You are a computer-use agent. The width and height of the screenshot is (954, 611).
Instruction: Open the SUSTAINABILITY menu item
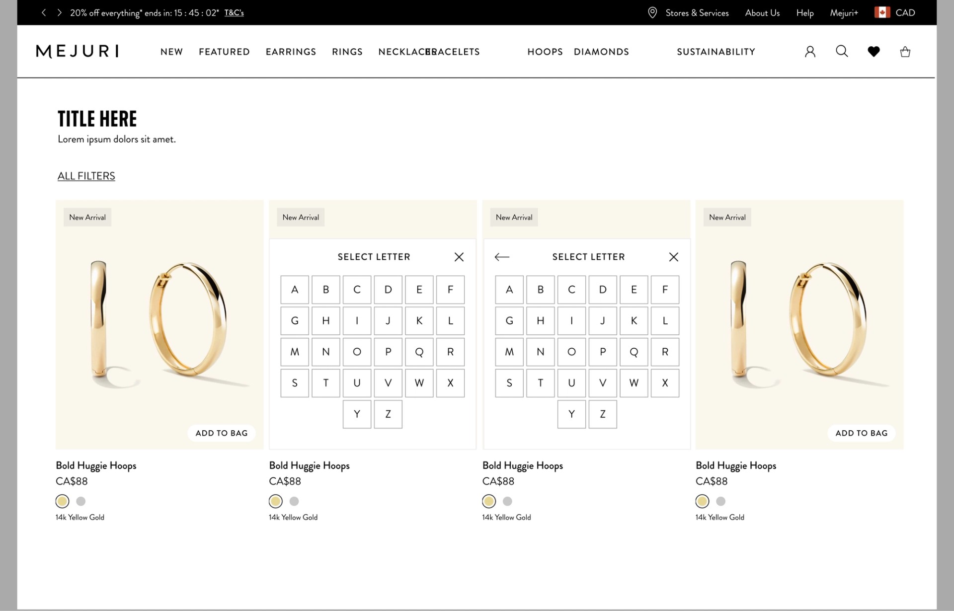(715, 52)
